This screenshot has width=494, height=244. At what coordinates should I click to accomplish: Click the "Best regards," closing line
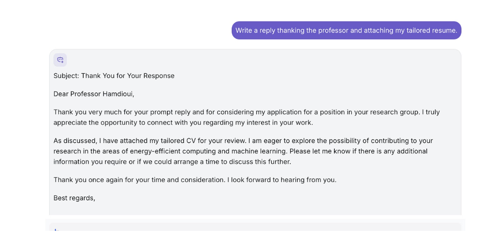(74, 198)
